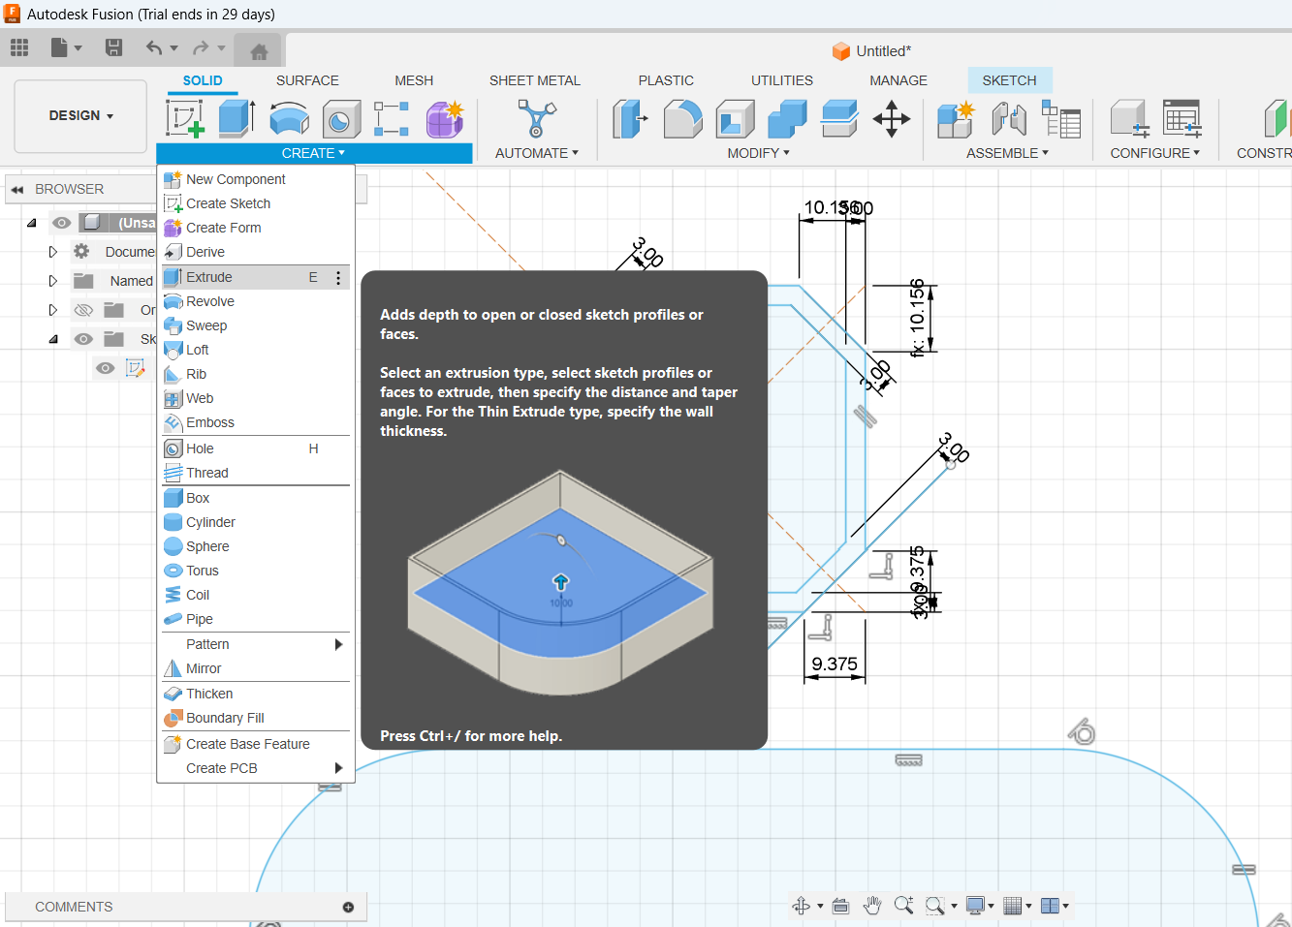Expand the Document Settings tree node
Image resolution: width=1292 pixels, height=927 pixels.
pos(53,252)
